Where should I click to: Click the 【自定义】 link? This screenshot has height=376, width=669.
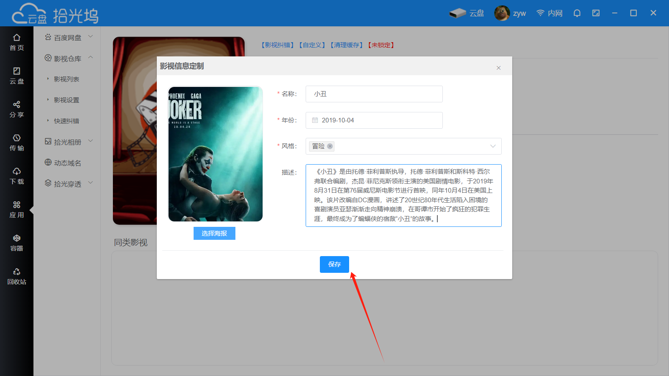pos(312,45)
